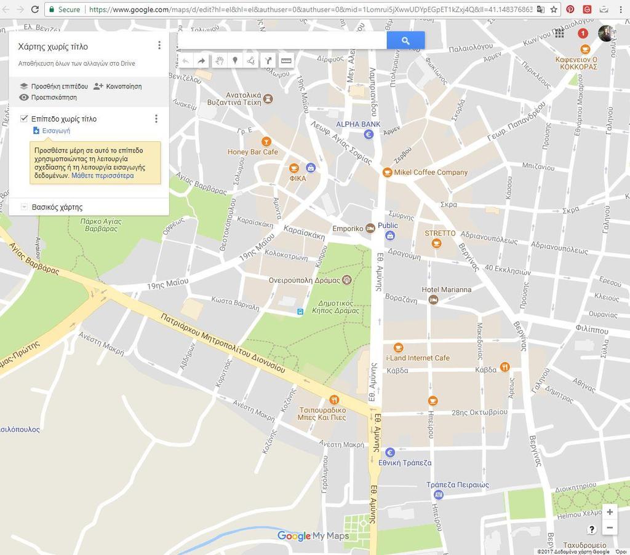This screenshot has height=555, width=630.
Task: Click the STRETTO cafe marker
Action: pos(436,243)
